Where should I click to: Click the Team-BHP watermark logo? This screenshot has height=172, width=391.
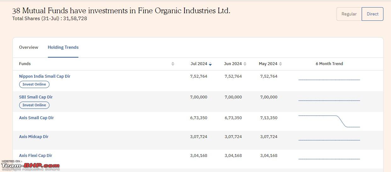(x=30, y=165)
